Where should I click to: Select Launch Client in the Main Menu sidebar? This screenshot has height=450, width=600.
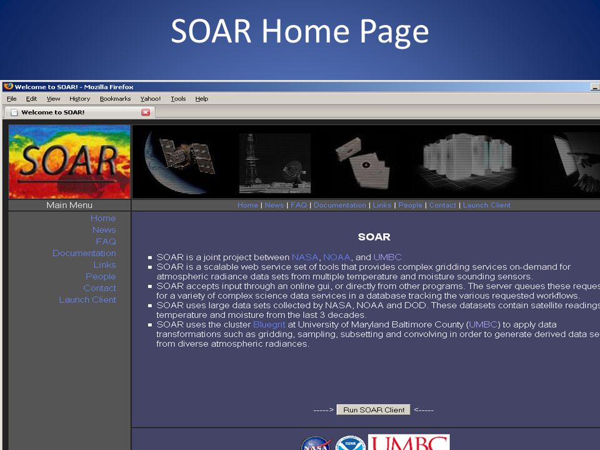(x=87, y=299)
